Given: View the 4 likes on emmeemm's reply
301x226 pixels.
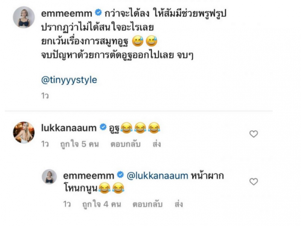Looking at the screenshot, I should tap(102, 204).
